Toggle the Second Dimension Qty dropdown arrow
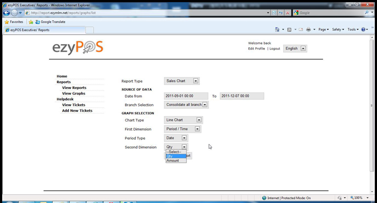The height and width of the screenshot is (203, 377). coord(184,147)
